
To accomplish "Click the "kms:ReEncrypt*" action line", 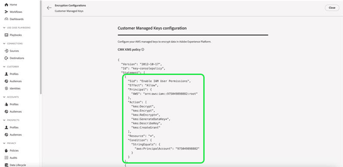I will pyautogui.click(x=145, y=115).
